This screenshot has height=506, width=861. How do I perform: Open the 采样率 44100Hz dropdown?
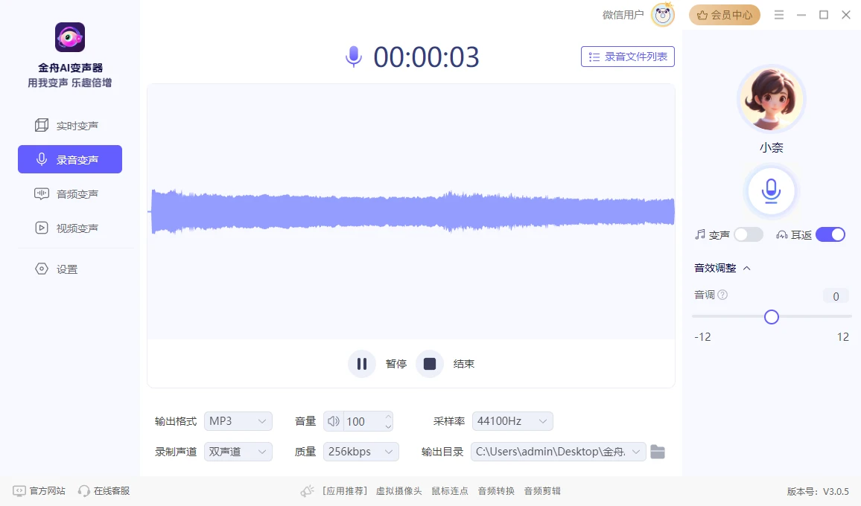[512, 421]
